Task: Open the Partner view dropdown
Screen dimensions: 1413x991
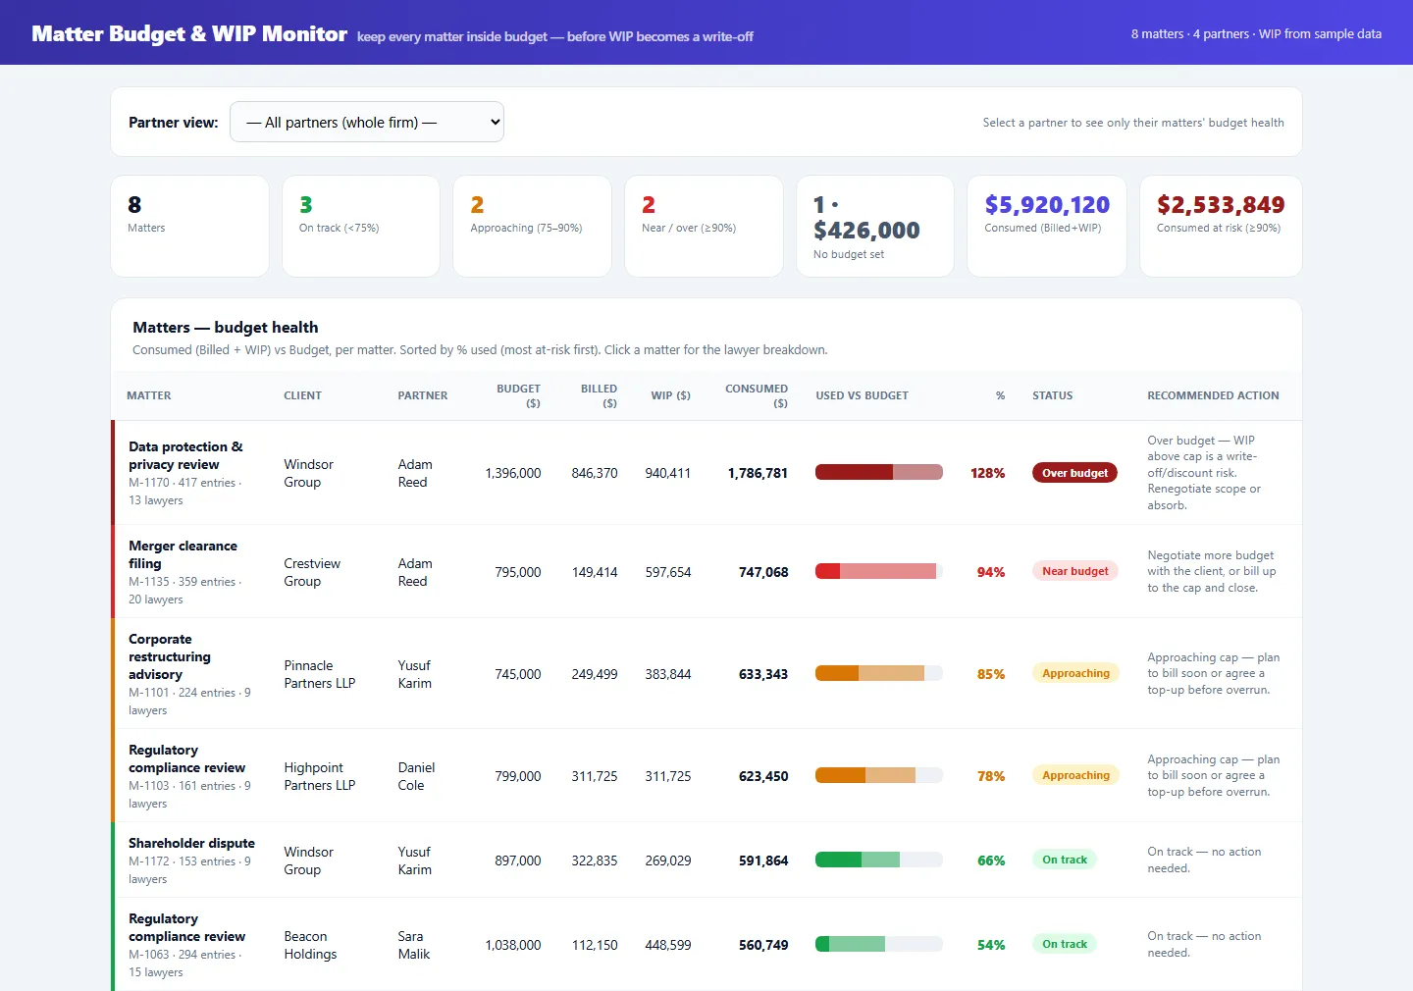Action: [367, 122]
